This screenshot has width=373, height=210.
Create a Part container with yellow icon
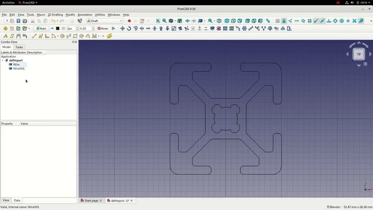coord(5,29)
